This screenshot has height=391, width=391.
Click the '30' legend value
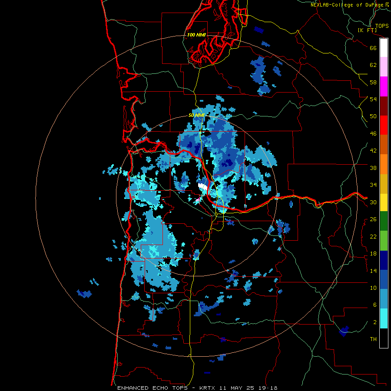[373, 202]
